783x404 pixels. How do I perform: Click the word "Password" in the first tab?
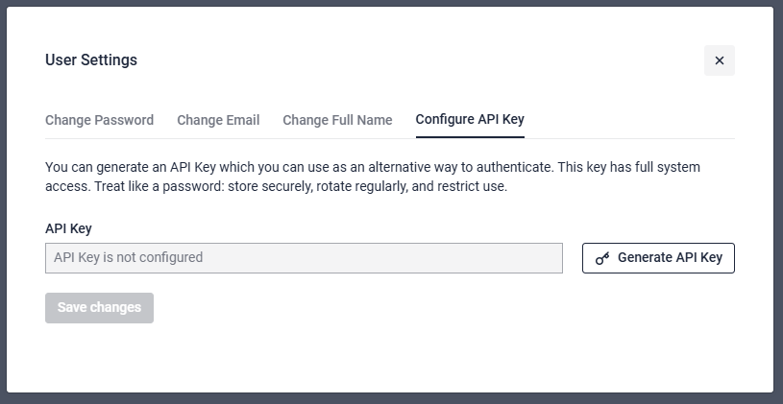pos(125,120)
